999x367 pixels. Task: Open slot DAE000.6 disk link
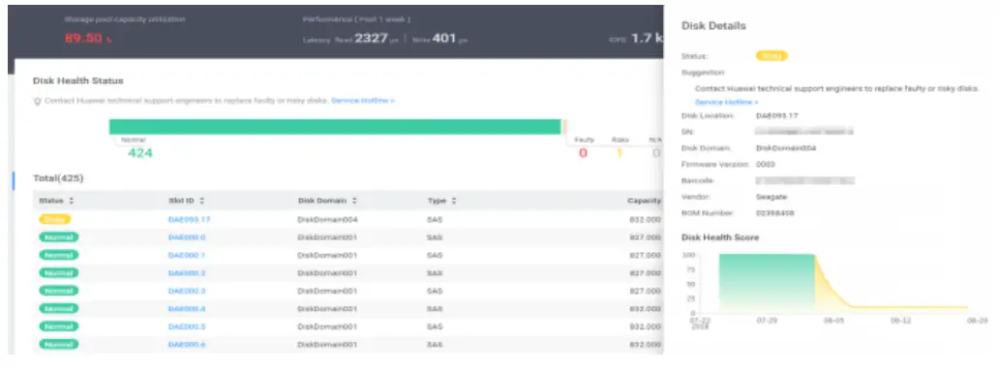coord(187,344)
